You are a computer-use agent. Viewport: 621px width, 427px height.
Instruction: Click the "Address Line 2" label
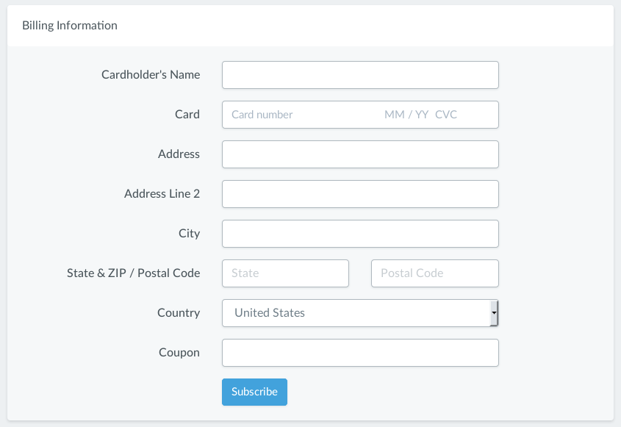[x=162, y=194]
